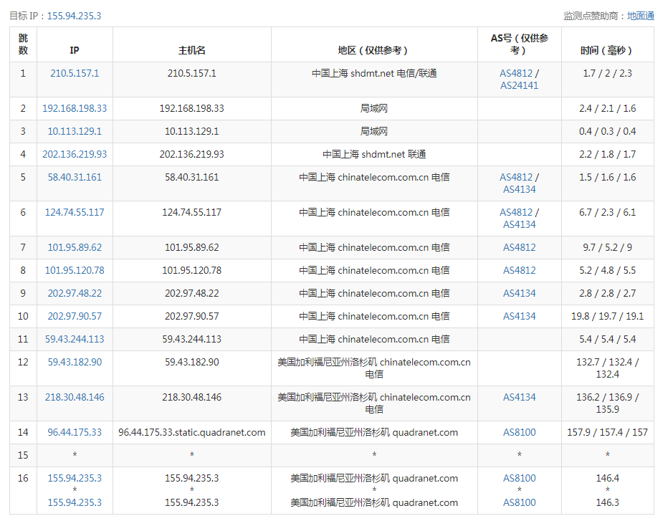Open IP link 202.97.90.57
The height and width of the screenshot is (521, 663).
(x=75, y=315)
